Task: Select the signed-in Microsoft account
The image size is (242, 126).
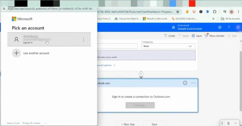Action: point(49,39)
